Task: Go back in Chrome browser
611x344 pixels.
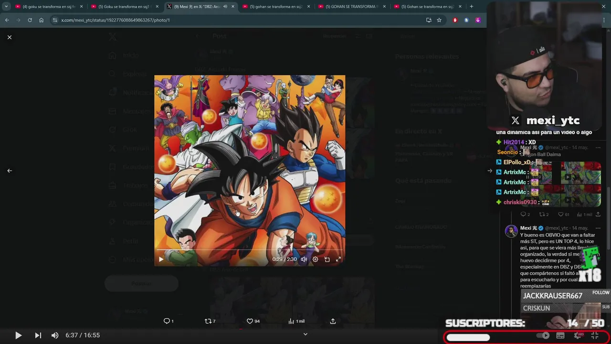Action: point(7,20)
